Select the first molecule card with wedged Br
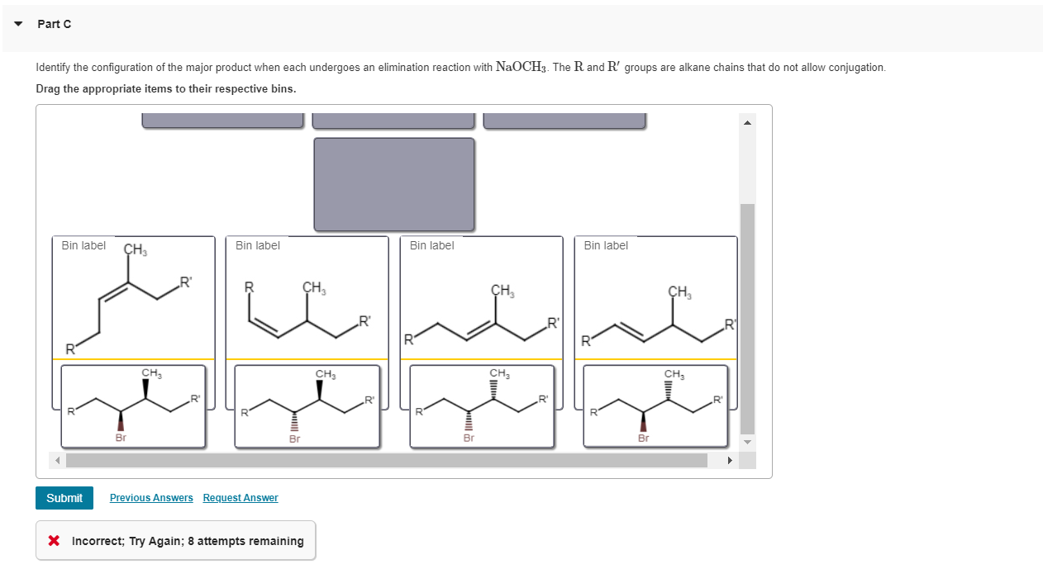This screenshot has height=588, width=1043. pyautogui.click(x=133, y=406)
